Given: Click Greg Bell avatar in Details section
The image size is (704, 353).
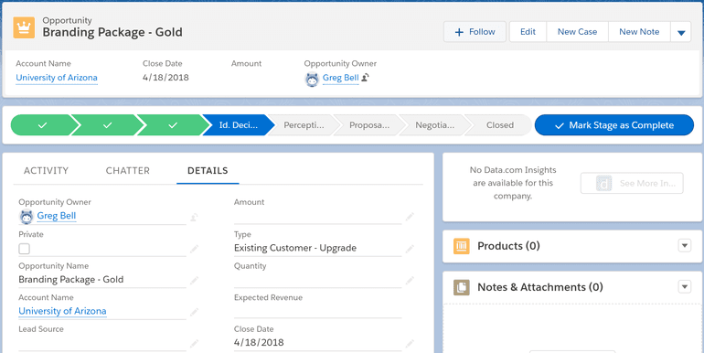Looking at the screenshot, I should tap(27, 217).
